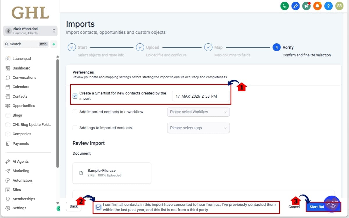Go to Contacts in the sidebar
This screenshot has height=218, width=349.
[x=20, y=97]
